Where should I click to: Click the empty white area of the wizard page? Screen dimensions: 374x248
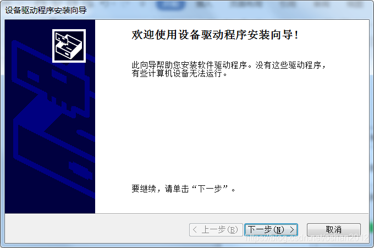point(232,131)
